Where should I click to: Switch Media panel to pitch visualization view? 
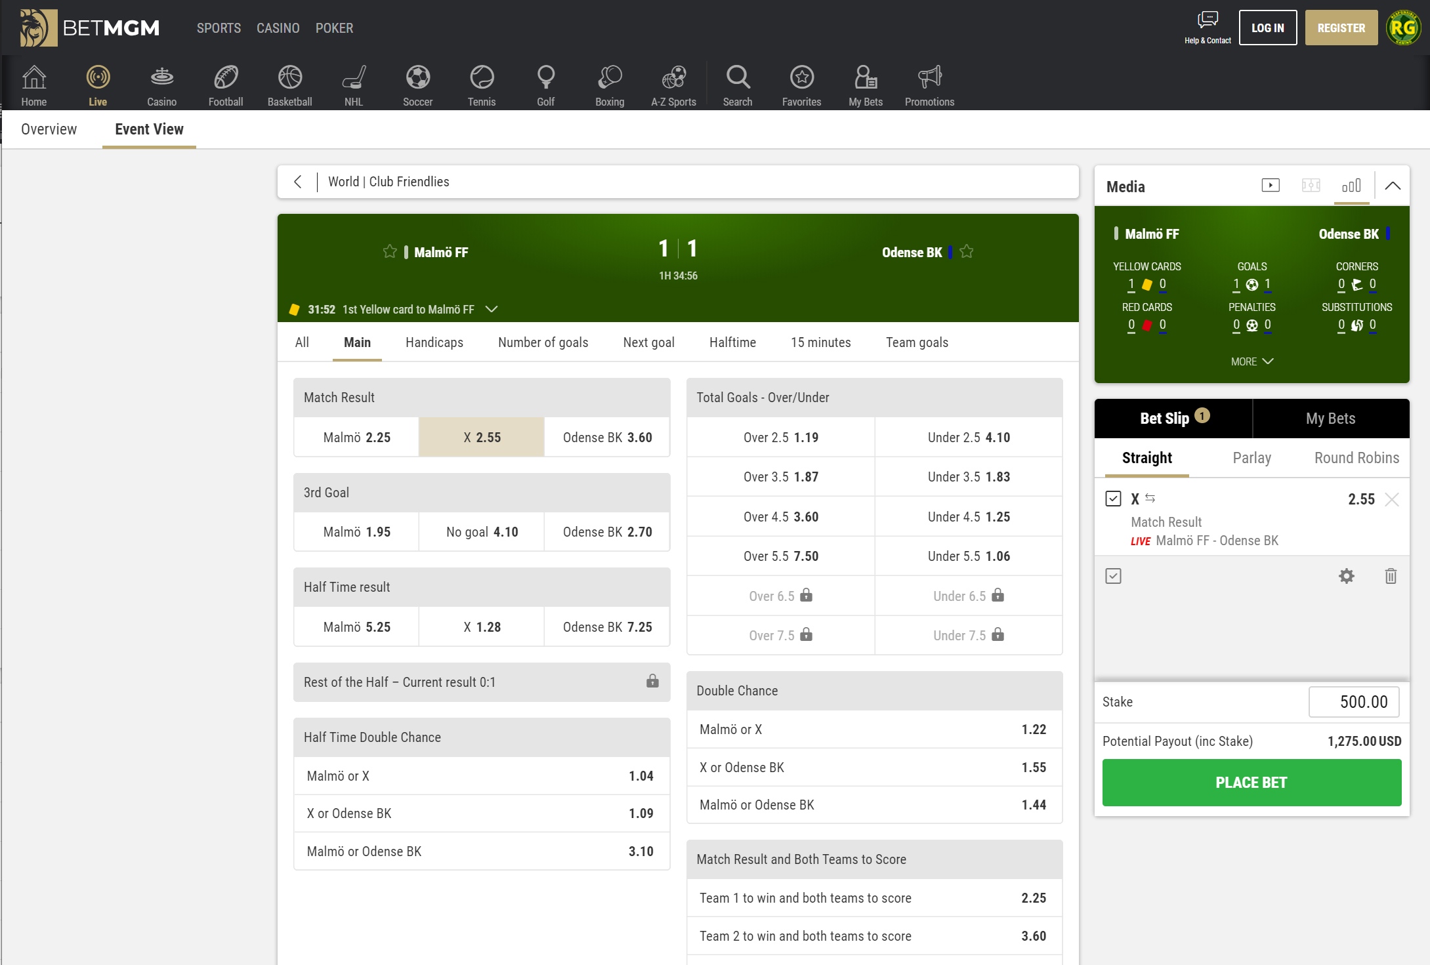pos(1311,186)
